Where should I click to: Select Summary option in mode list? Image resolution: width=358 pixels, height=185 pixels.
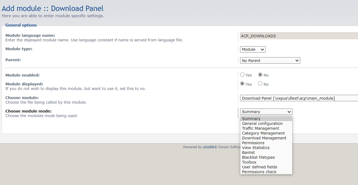click(251, 119)
